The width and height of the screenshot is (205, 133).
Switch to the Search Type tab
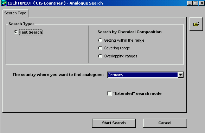tap(15, 13)
